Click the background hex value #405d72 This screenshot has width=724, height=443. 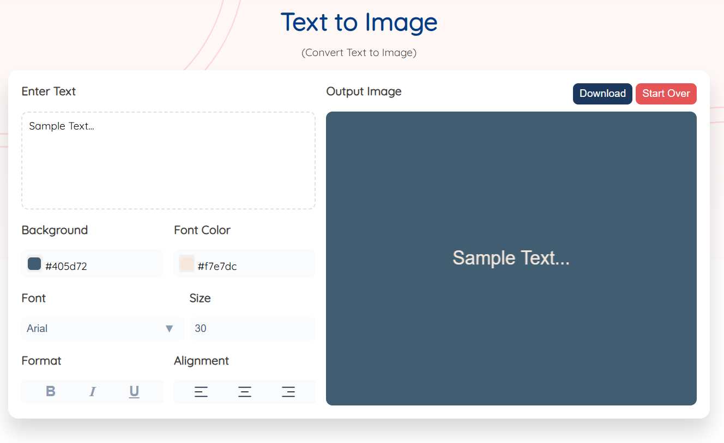[66, 266]
